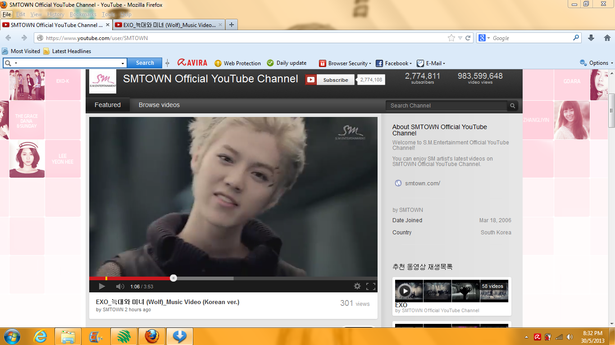Click the Web Protection warning icon
This screenshot has height=345, width=615.
[x=218, y=63]
